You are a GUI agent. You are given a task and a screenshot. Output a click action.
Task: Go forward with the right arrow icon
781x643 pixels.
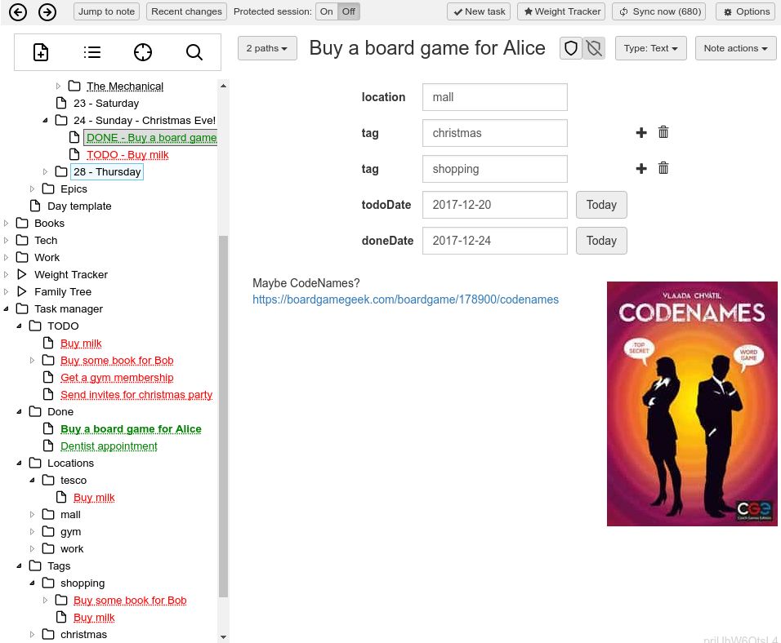[x=47, y=12]
